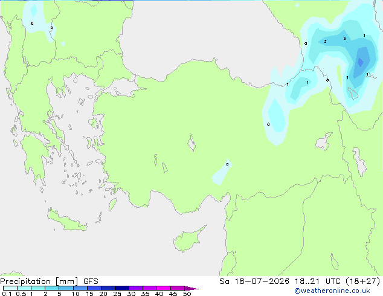Select the 5–10 mm legend swatch
The width and height of the screenshot is (383, 296).
pos(66,288)
